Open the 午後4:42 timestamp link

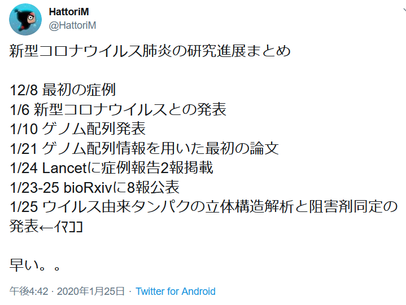[x=29, y=291]
